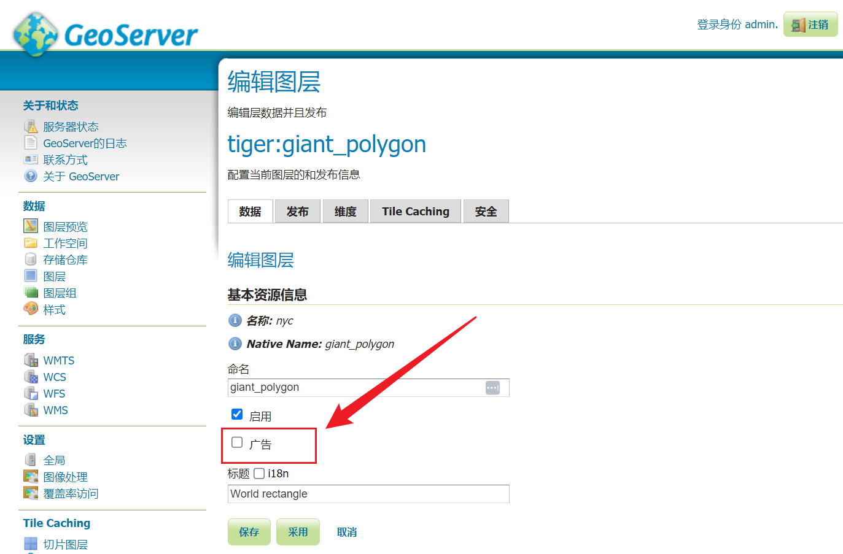This screenshot has height=554, width=843.
Task: Click the layer groups icon beside 图层组
Action: [31, 293]
